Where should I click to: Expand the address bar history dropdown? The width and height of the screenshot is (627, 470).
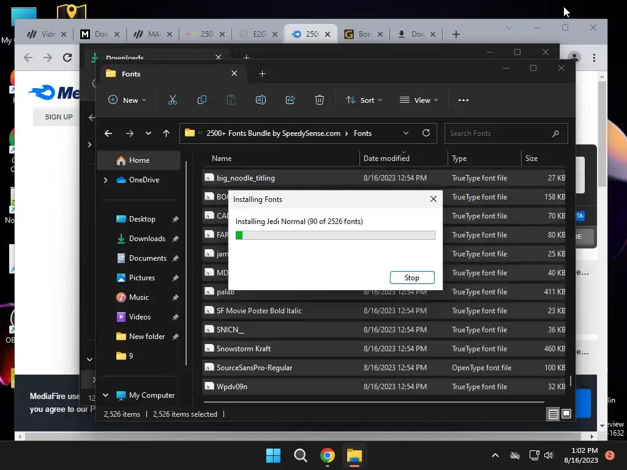click(x=406, y=133)
